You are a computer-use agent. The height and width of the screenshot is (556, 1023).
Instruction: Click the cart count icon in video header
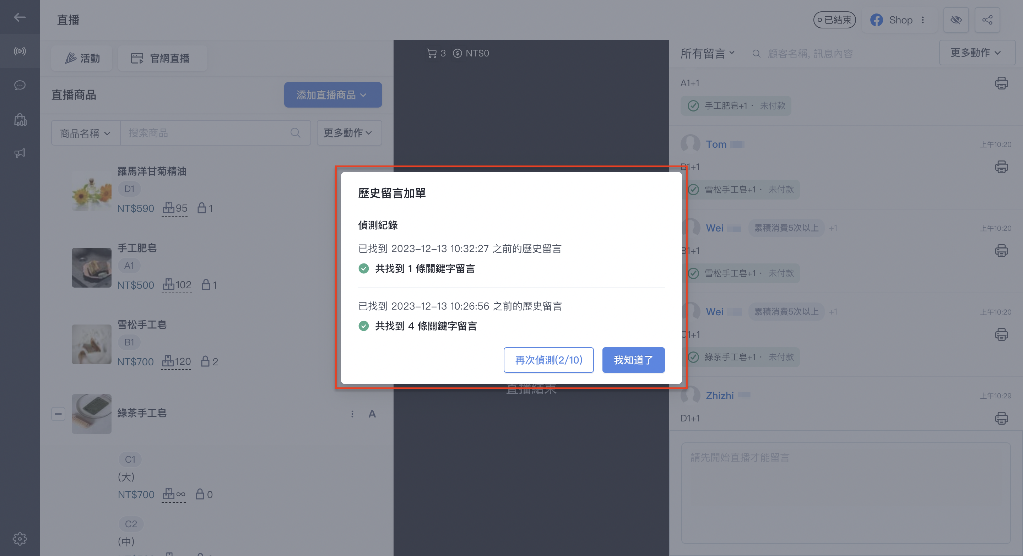coord(432,53)
